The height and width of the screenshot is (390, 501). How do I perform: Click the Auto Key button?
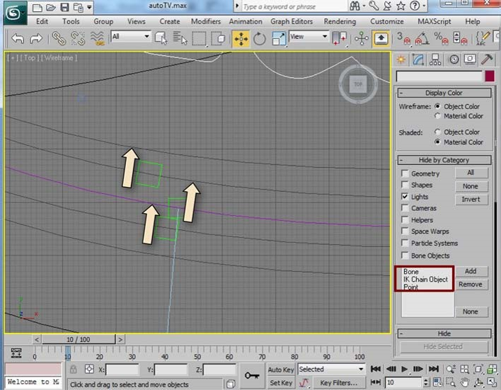281,369
